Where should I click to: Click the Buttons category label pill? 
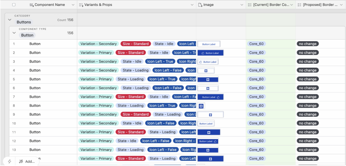24,22
